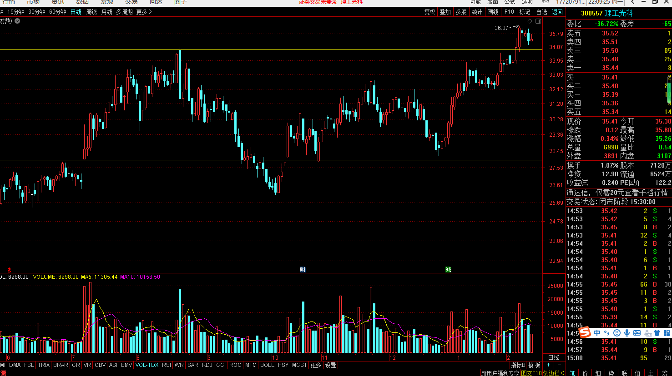Open indicator 设置 settings
Image resolution: width=672 pixels, height=376 pixels.
click(x=331, y=365)
